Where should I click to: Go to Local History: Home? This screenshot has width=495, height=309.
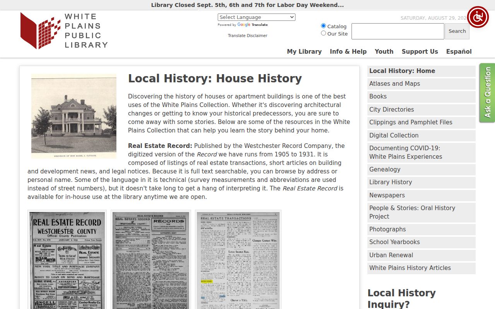pos(422,71)
